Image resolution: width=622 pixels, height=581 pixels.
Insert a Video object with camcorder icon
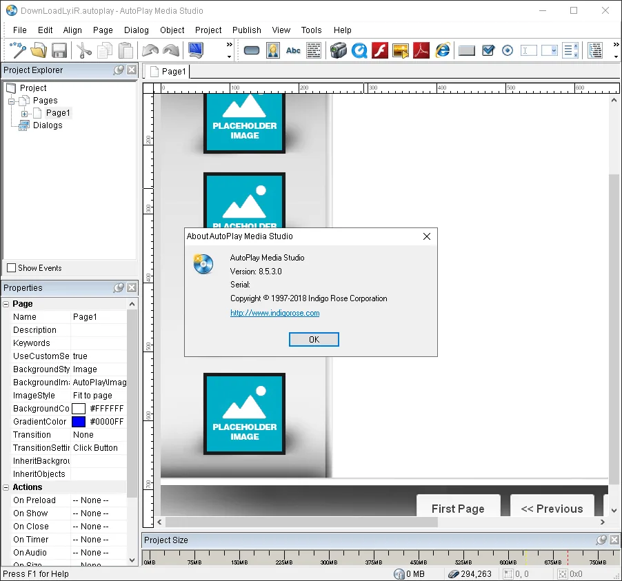[339, 50]
